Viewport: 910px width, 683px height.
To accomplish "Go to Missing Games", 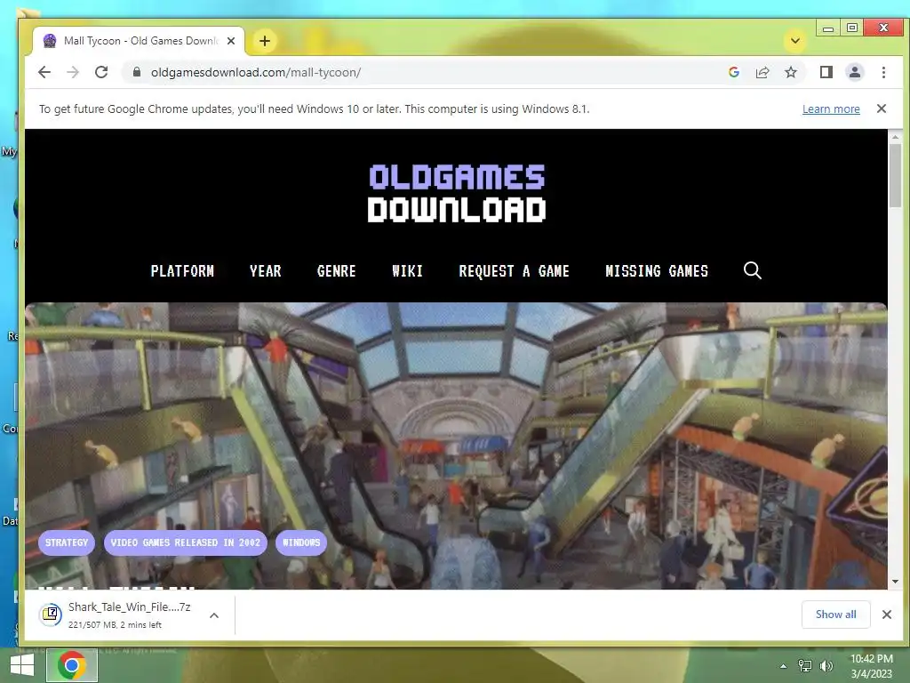I will (657, 271).
